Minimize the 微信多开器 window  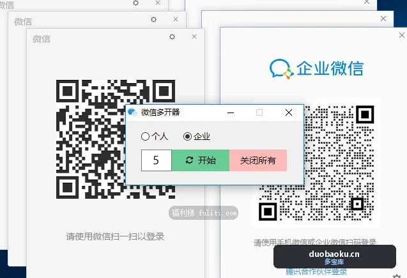coord(231,112)
